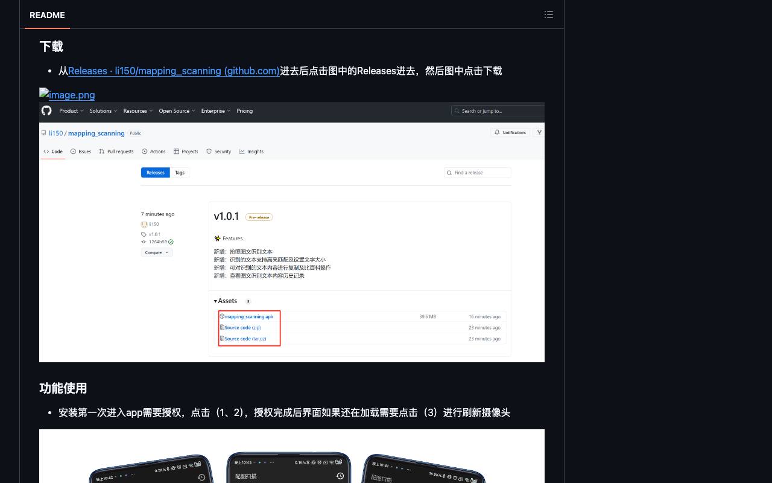Click the Pre-release badge
This screenshot has height=483, width=772.
[x=259, y=217]
